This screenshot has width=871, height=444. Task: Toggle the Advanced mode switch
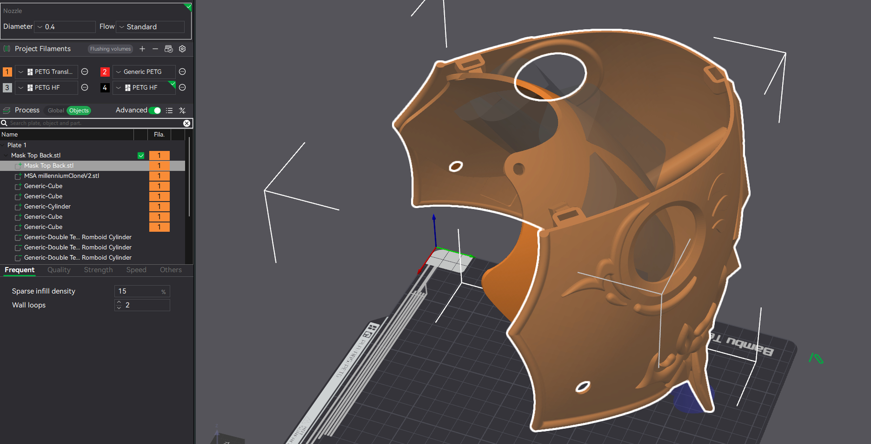pyautogui.click(x=155, y=111)
